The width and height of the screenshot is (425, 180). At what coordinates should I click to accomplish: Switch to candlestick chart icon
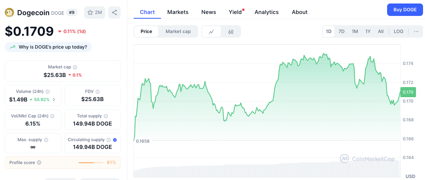pos(231,31)
